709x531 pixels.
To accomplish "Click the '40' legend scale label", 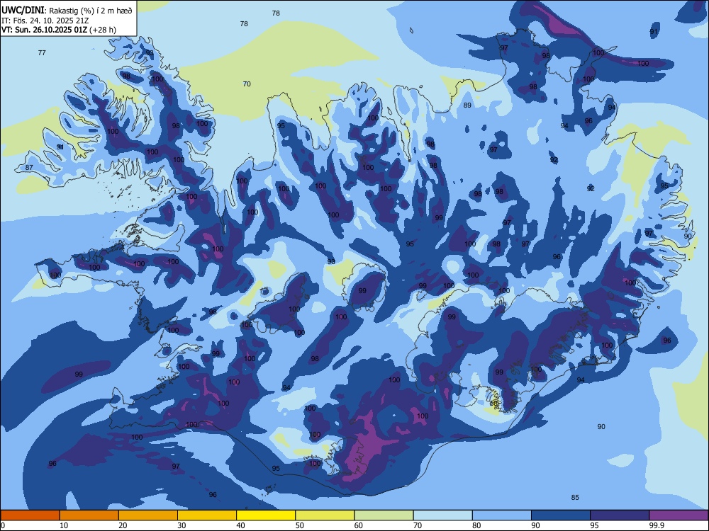I will point(240,525).
